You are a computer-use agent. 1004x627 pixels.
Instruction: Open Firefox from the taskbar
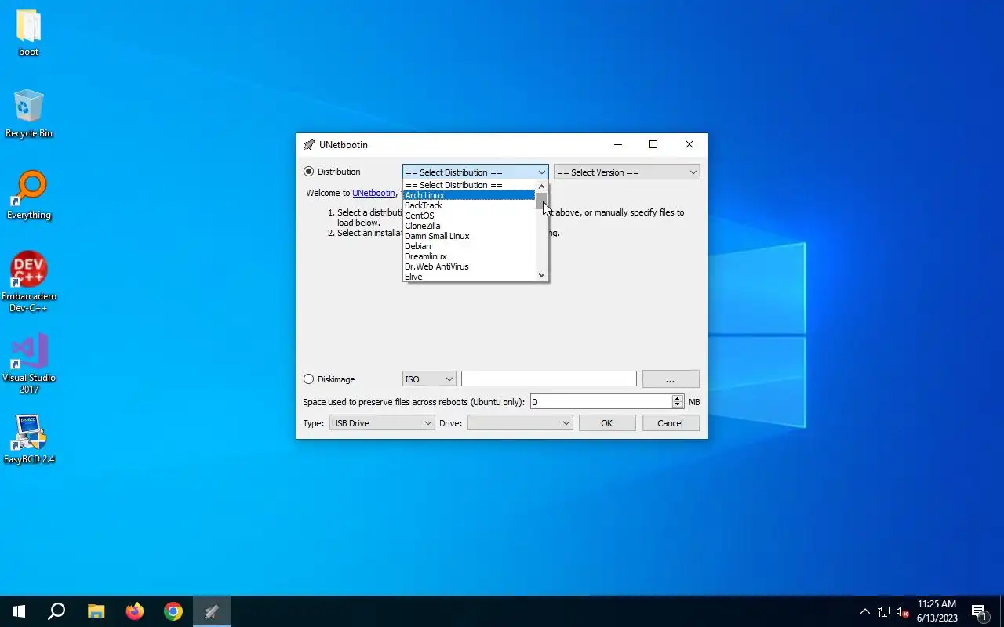(135, 611)
